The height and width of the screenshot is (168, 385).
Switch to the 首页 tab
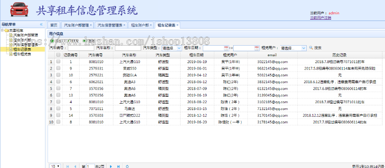[x=54, y=25]
